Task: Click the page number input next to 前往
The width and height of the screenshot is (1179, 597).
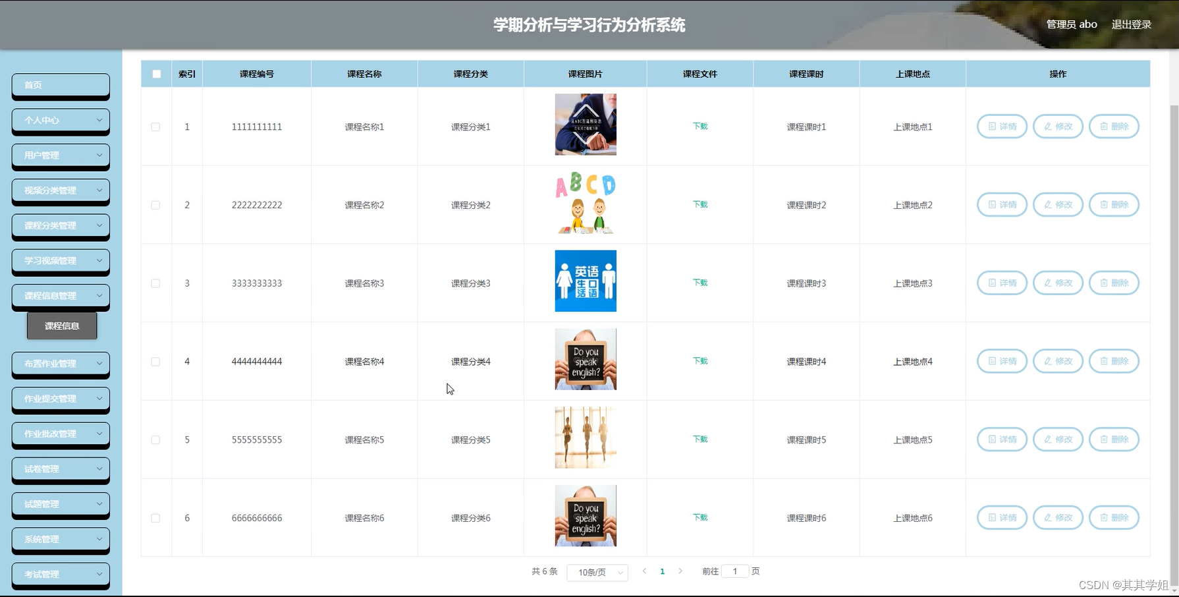Action: (x=735, y=571)
